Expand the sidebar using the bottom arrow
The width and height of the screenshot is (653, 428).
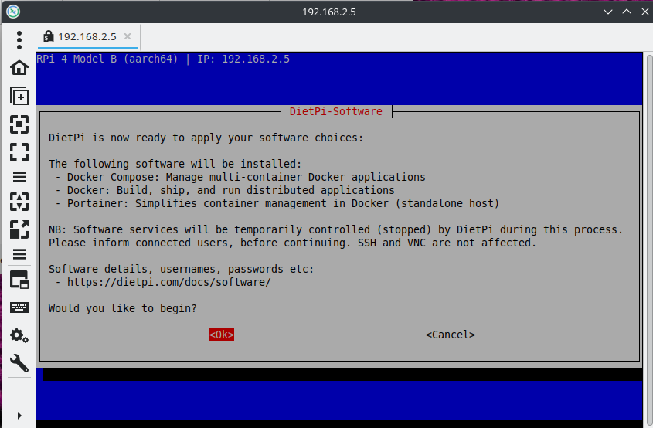[19, 416]
